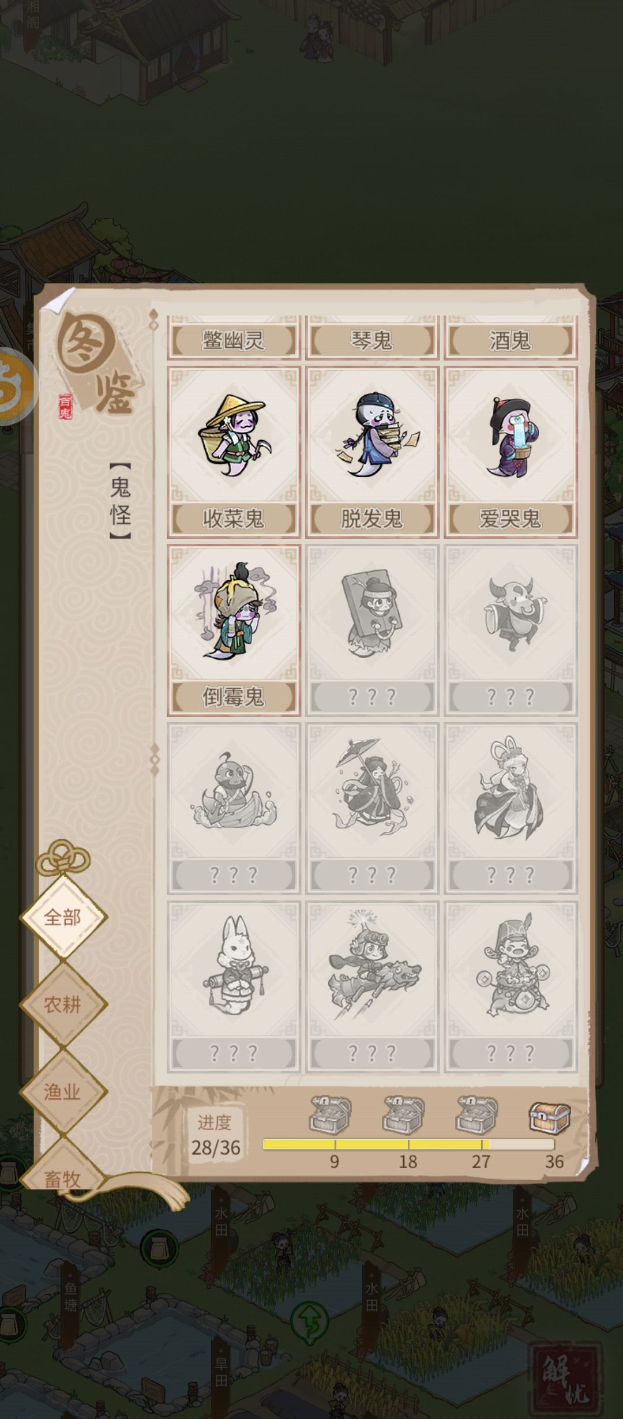Tap the locked rabbit ghost silhouette

click(x=234, y=987)
